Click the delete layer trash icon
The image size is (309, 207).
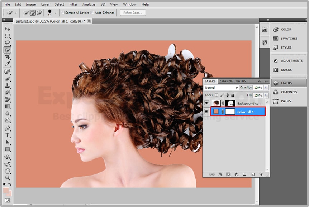point(261,174)
